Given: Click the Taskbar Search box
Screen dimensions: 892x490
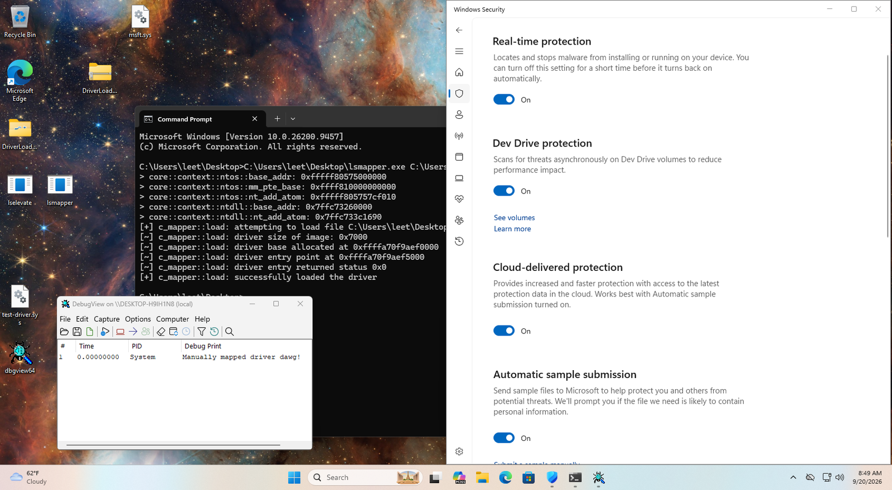Looking at the screenshot, I should click(x=364, y=478).
